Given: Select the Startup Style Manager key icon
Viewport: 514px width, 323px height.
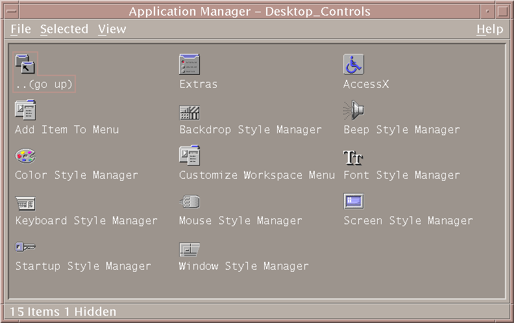Looking at the screenshot, I should [x=25, y=248].
